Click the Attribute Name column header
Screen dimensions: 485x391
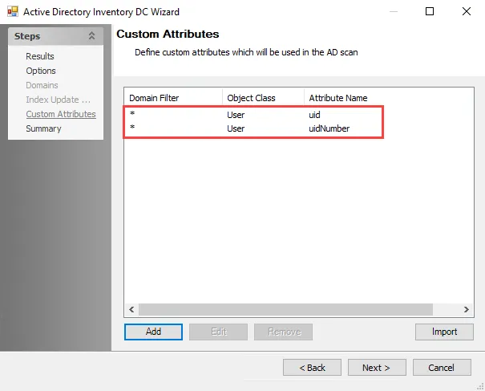click(338, 98)
